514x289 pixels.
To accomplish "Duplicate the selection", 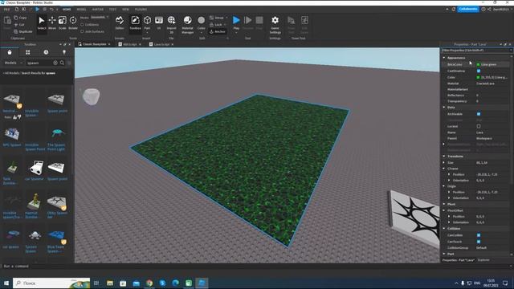I will click(23, 32).
